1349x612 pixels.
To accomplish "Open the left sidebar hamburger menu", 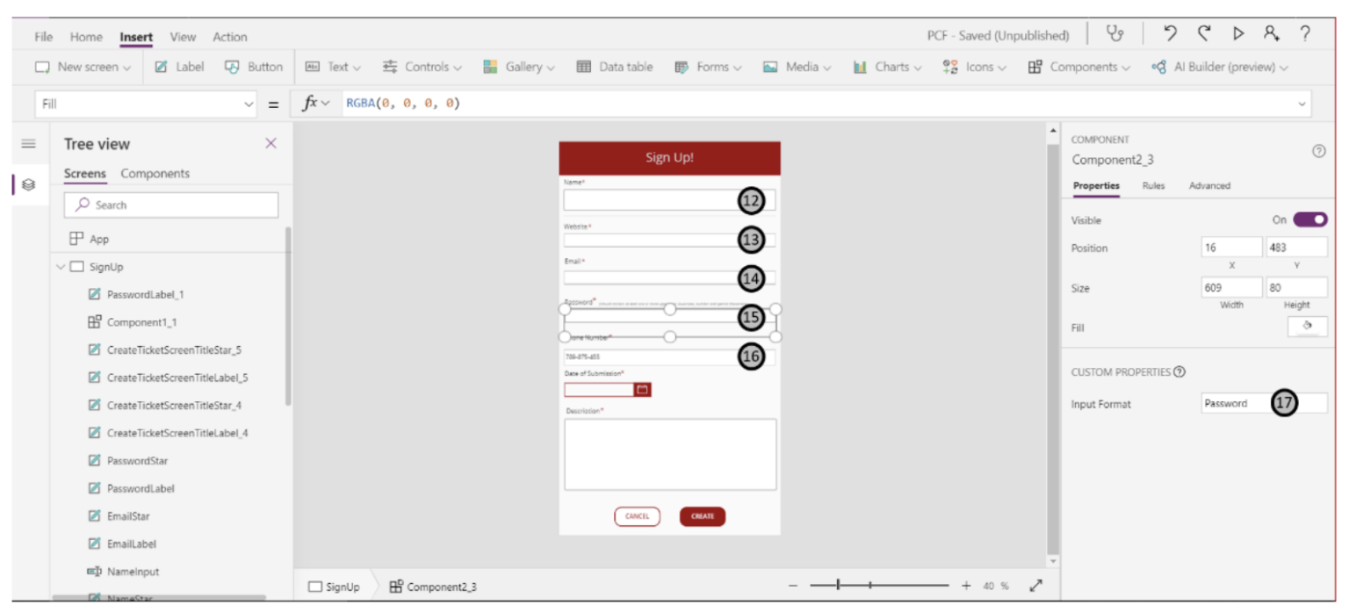I will tap(29, 144).
